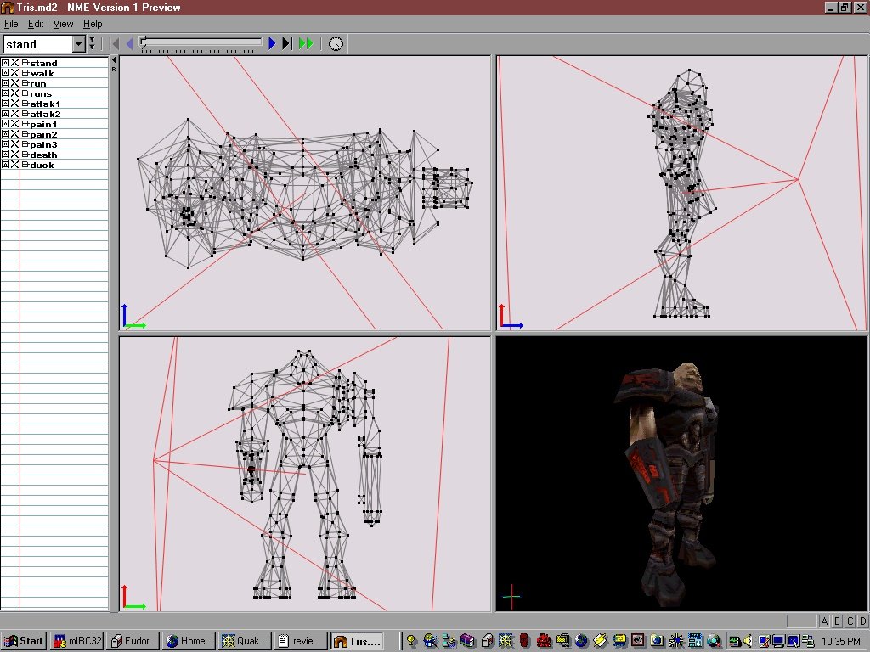
Task: Toggle the boxed icon in the stand row
Action: pos(6,63)
